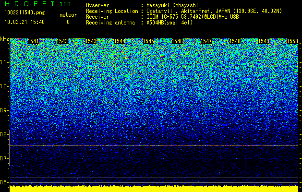
Task: Click the 1550 time marker
Action: 292,41
